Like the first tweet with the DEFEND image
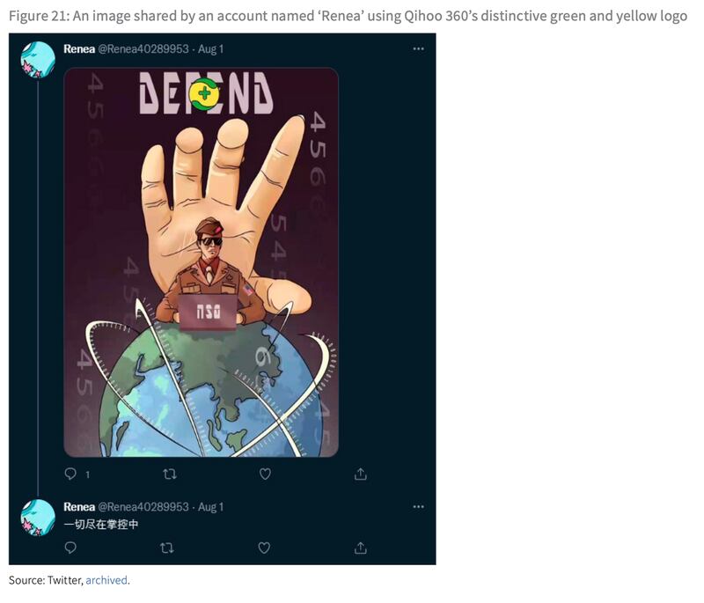This screenshot has height=603, width=704. 265,474
